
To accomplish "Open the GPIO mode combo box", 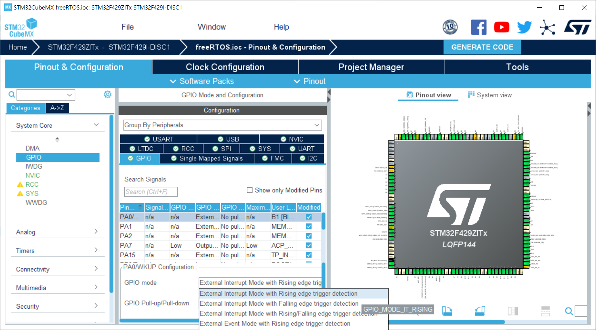I will pyautogui.click(x=260, y=283).
